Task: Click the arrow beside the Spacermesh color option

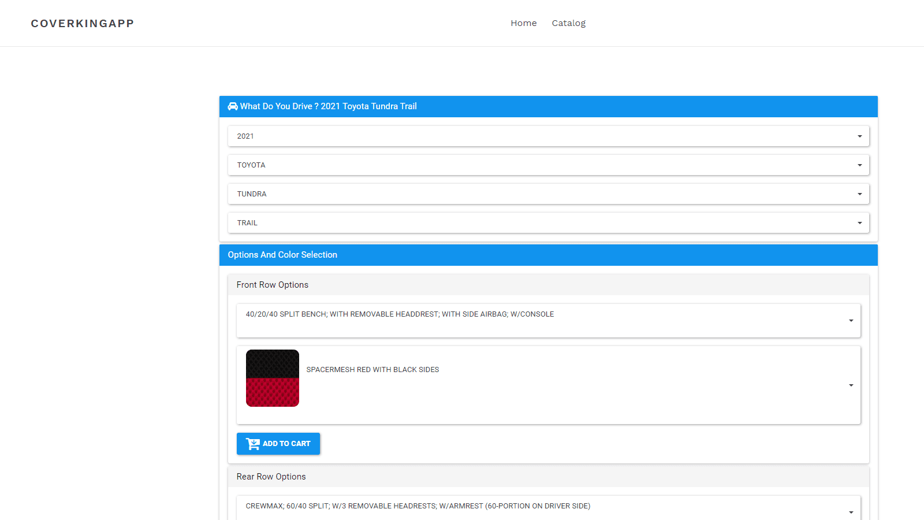Action: click(851, 385)
